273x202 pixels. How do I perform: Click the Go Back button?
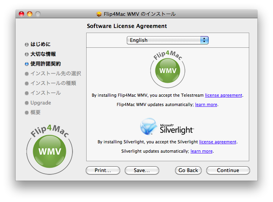(188, 171)
